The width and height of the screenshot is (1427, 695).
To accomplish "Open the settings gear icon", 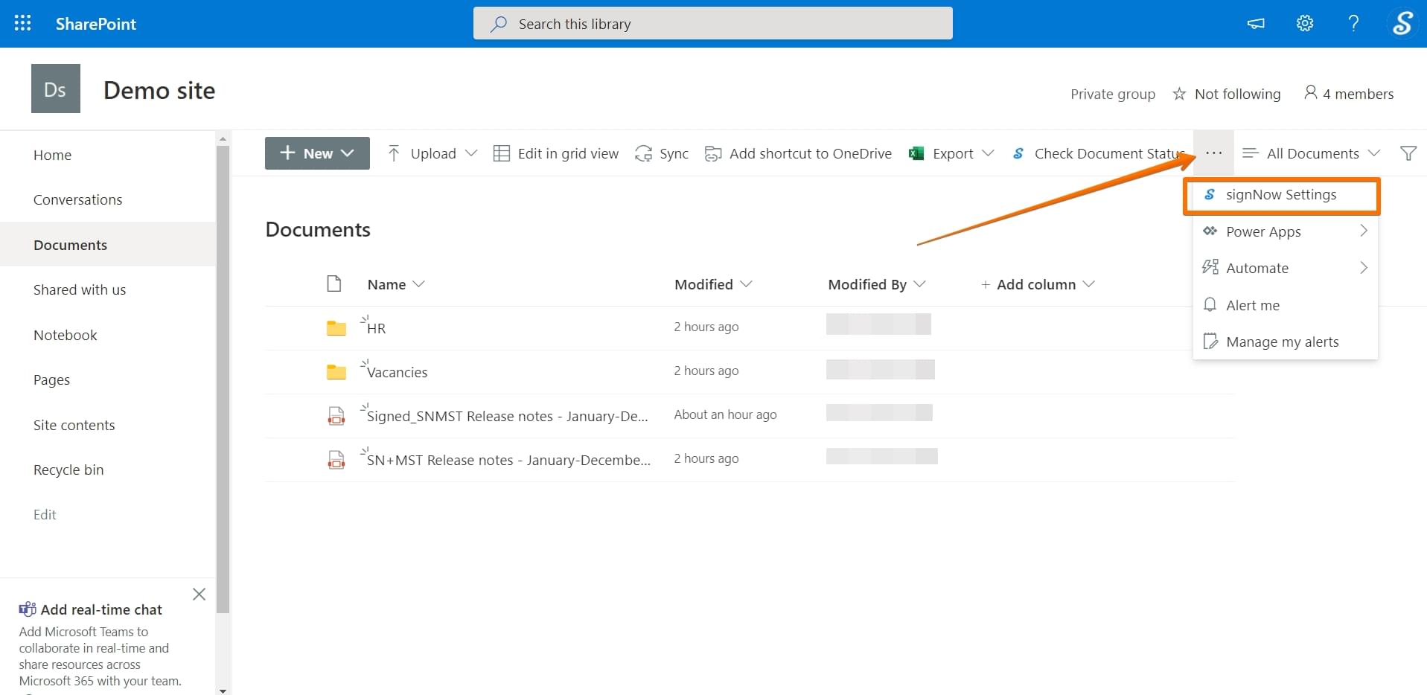I will (1305, 24).
